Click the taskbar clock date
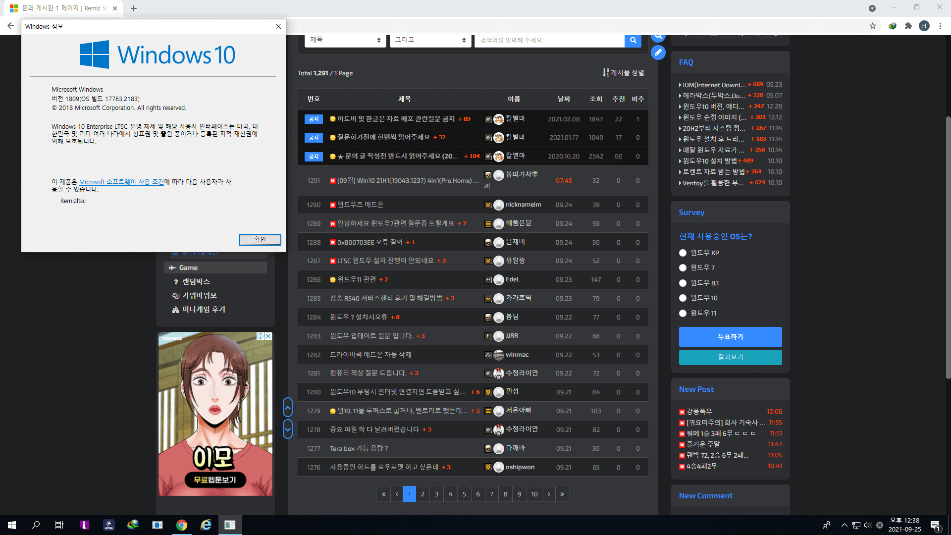 904,525
